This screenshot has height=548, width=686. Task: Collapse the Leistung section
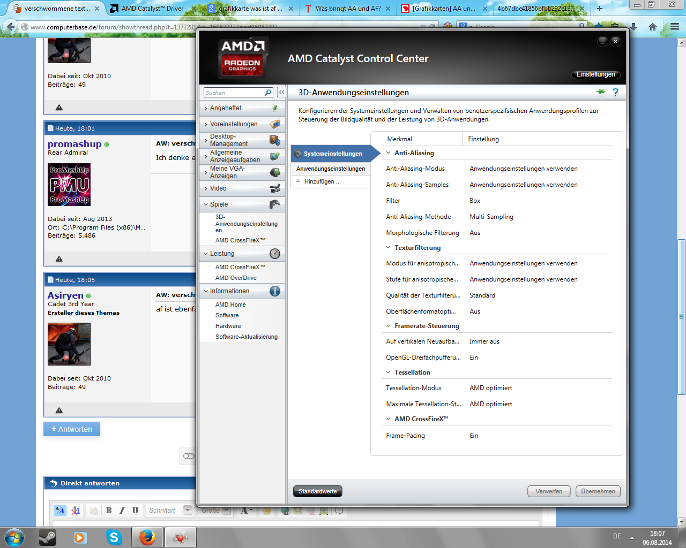206,254
